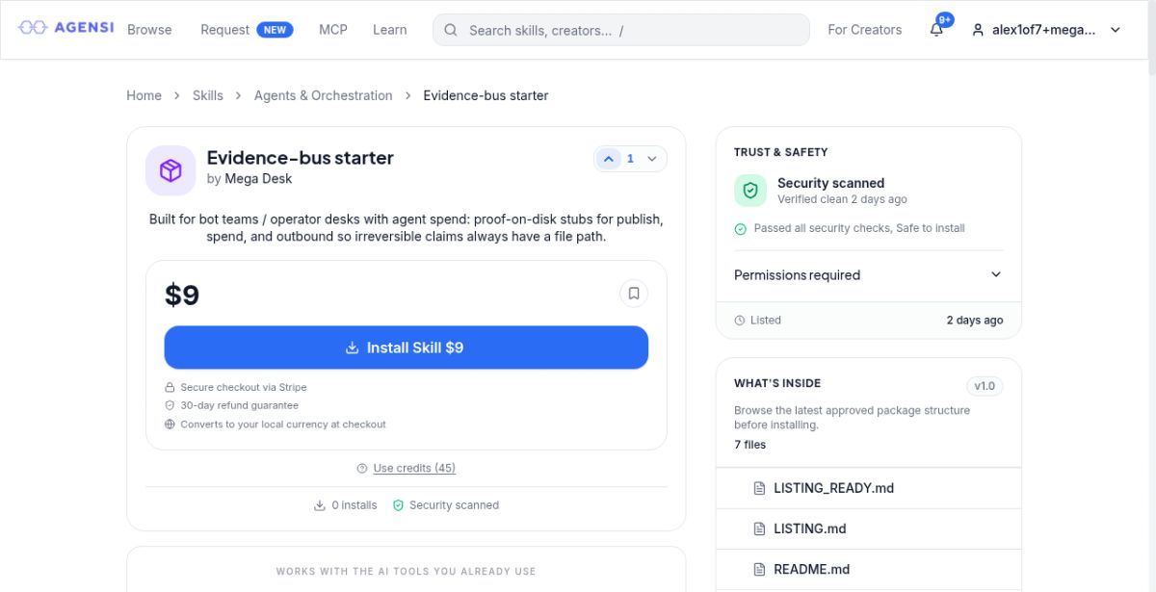The width and height of the screenshot is (1156, 592).
Task: Click the Install Skill $9 button
Action: [407, 347]
